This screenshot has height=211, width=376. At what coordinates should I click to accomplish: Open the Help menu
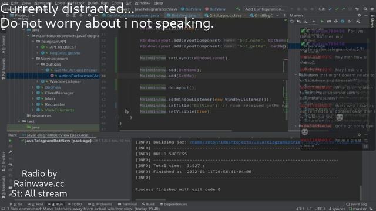(x=158, y=3)
